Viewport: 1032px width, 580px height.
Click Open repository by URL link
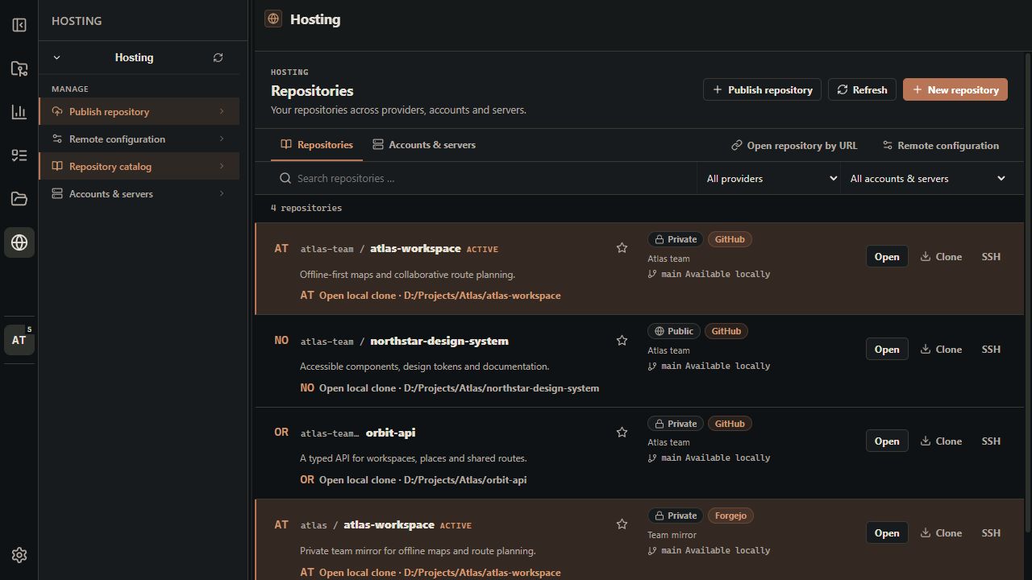[x=794, y=146]
